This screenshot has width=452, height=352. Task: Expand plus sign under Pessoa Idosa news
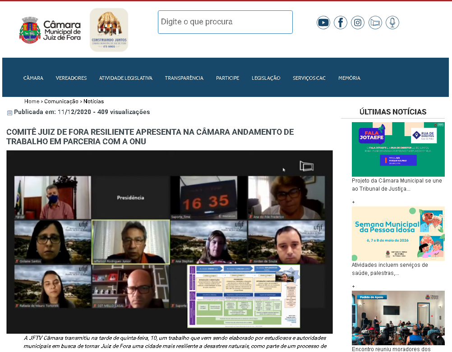353,286
